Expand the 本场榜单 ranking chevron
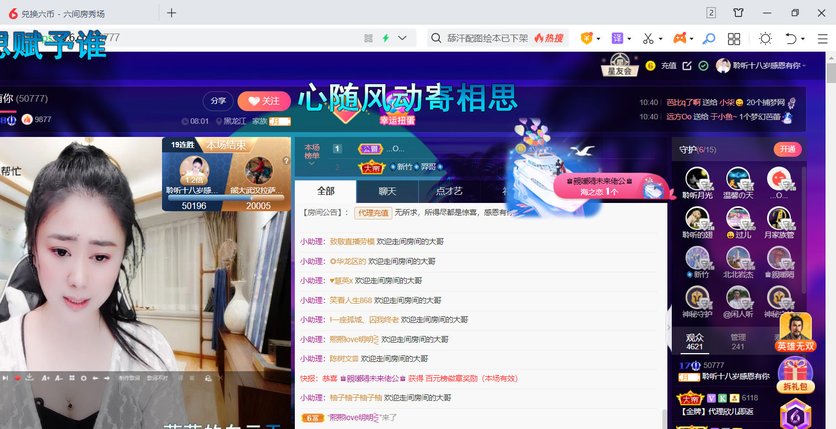The width and height of the screenshot is (836, 429). coord(311,163)
